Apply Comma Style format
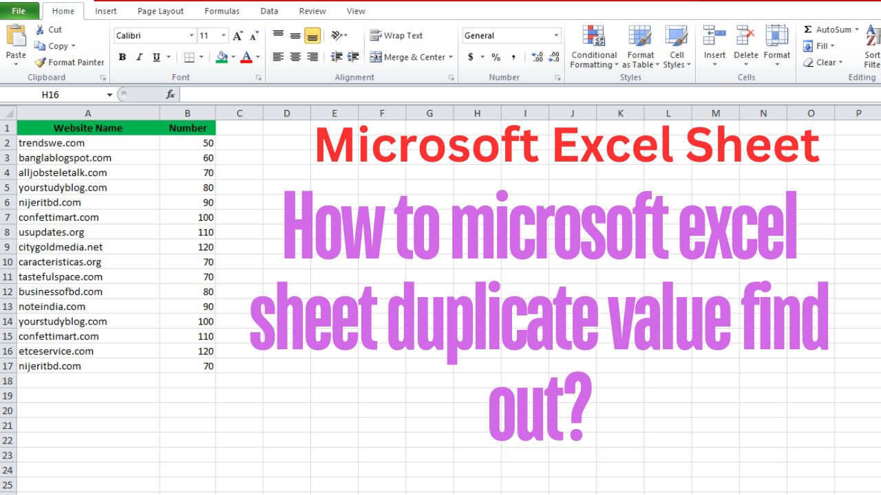This screenshot has height=495, width=881. (515, 57)
